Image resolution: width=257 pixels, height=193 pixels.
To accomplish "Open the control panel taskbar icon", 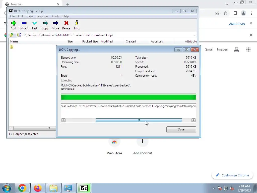I will point(69,188).
